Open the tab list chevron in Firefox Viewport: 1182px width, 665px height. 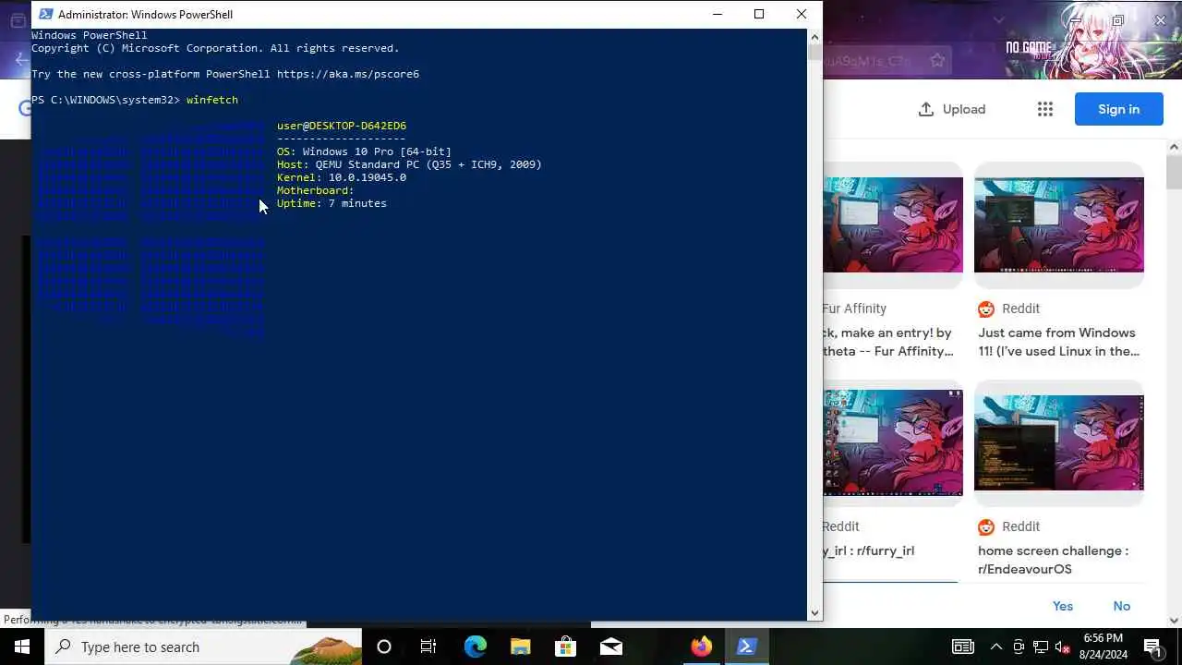[998, 19]
